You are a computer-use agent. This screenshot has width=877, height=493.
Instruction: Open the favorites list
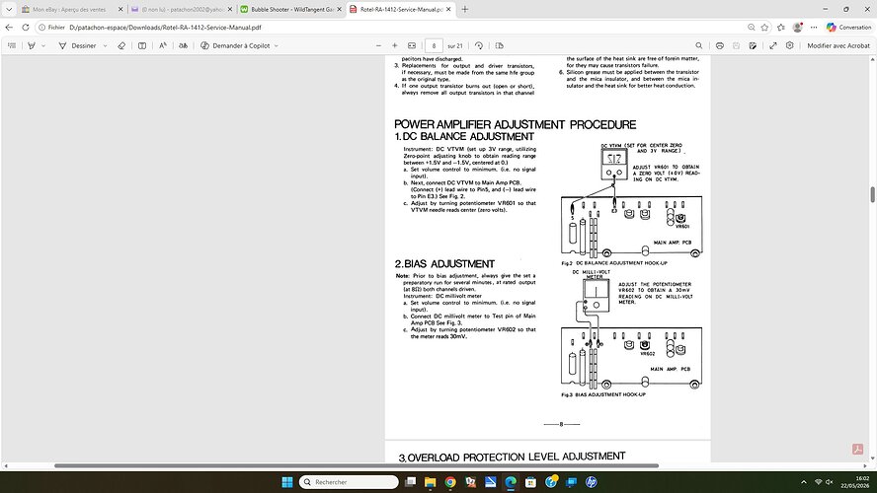tap(781, 27)
